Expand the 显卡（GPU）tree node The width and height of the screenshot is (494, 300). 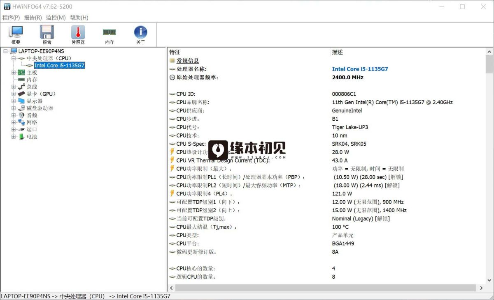[14, 94]
